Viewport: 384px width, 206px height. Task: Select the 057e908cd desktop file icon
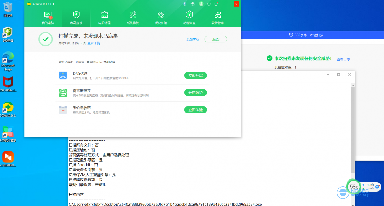pos(8,84)
